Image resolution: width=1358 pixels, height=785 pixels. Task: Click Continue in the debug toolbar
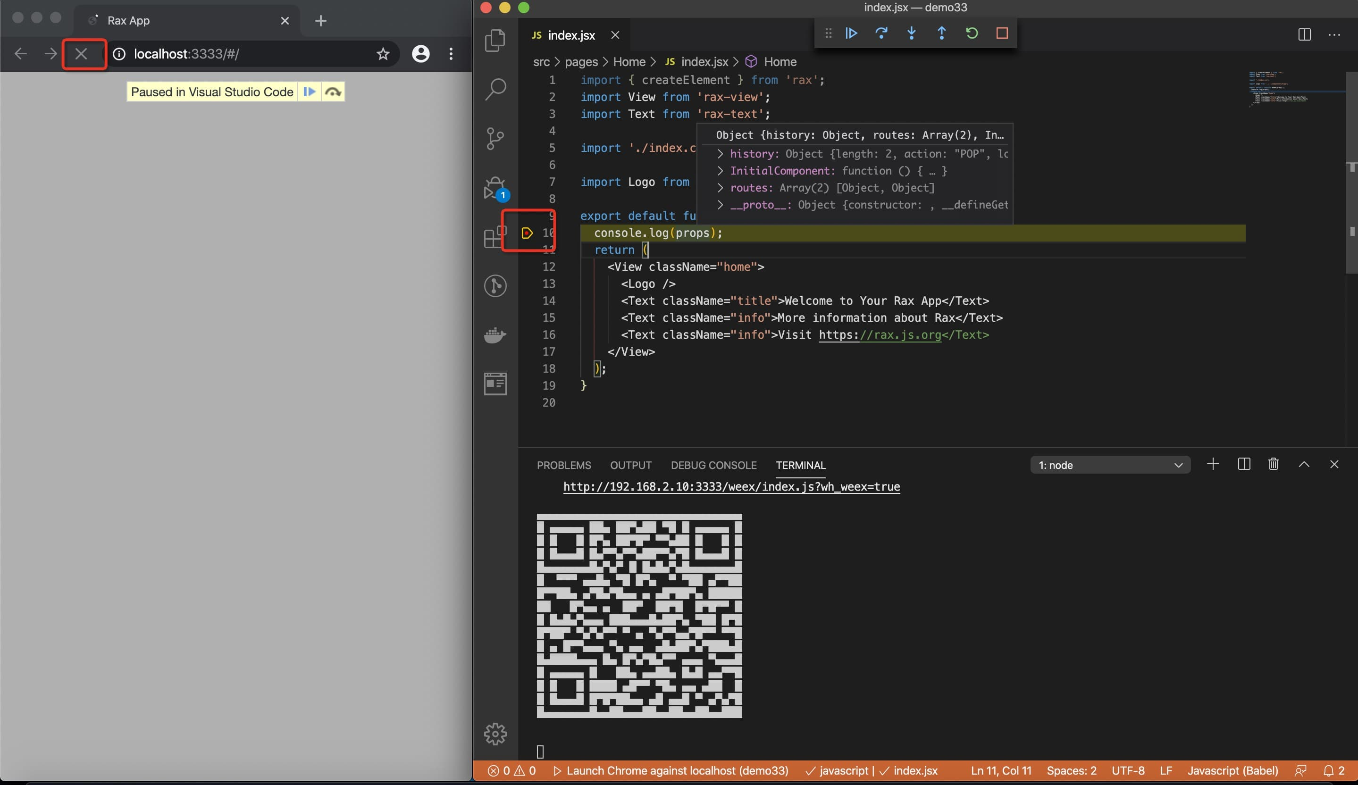tap(851, 33)
